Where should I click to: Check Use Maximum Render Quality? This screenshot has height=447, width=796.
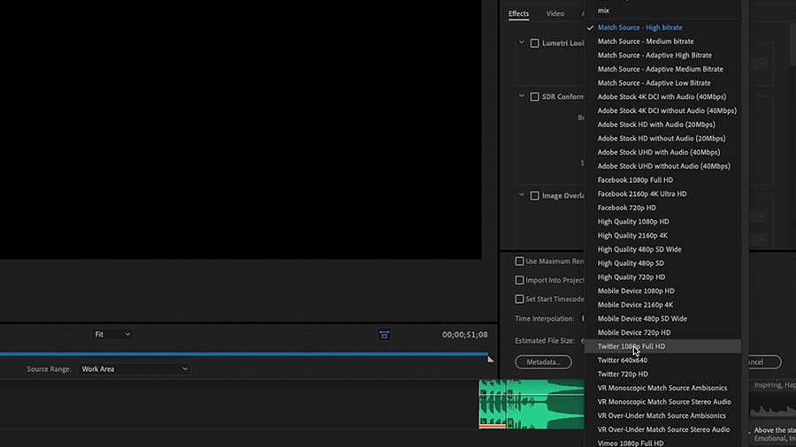[519, 261]
